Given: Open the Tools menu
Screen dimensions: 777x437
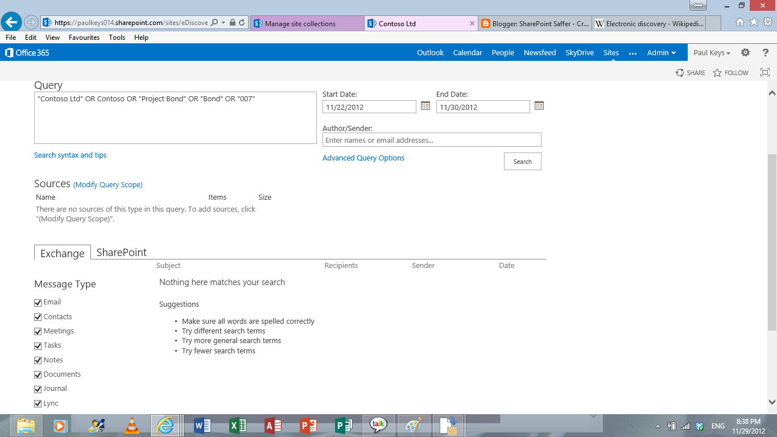Looking at the screenshot, I should tap(117, 38).
